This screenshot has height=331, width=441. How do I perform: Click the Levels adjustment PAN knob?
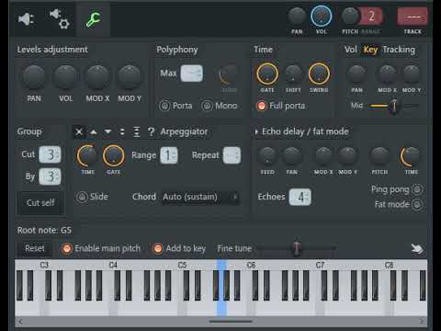click(x=34, y=77)
